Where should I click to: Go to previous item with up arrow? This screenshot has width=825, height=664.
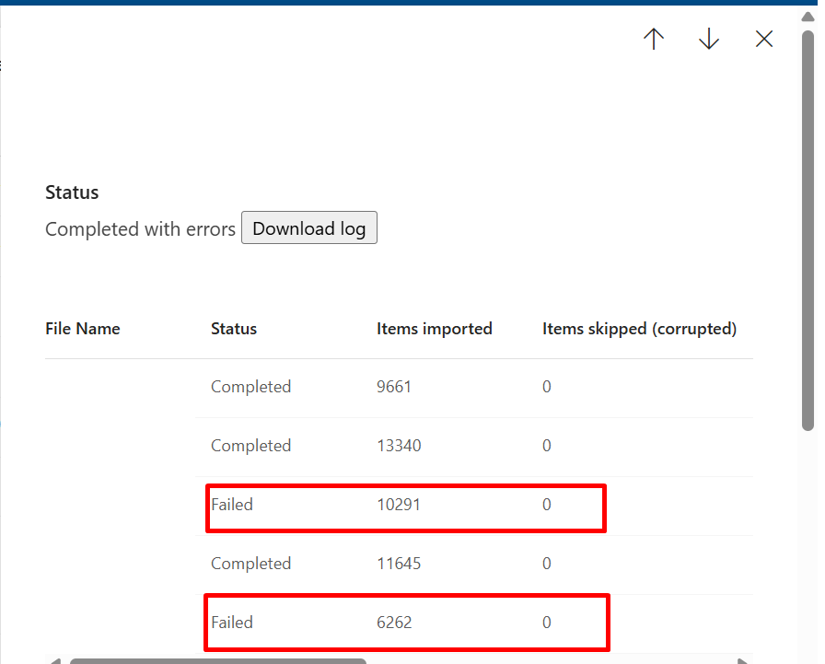pyautogui.click(x=654, y=39)
